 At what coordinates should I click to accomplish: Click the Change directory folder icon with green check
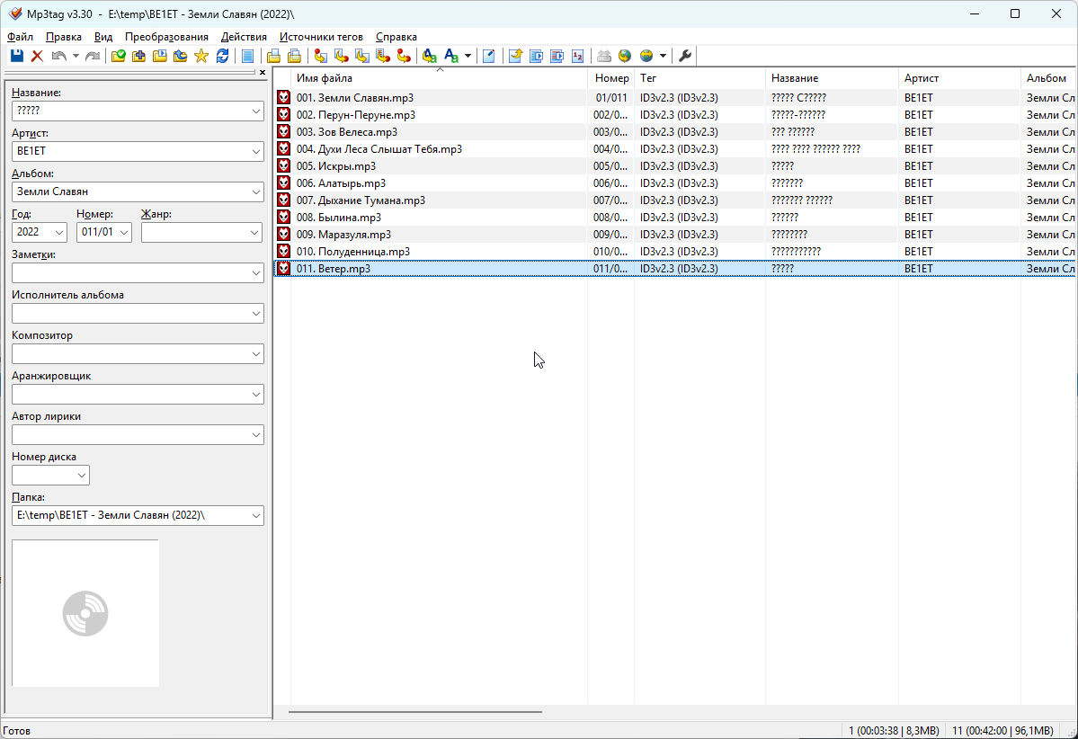118,57
